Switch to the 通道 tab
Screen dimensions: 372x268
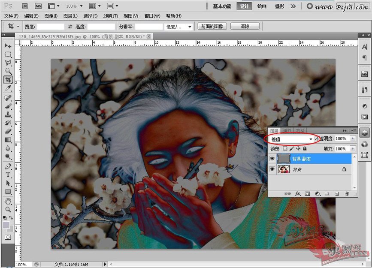pos(287,130)
